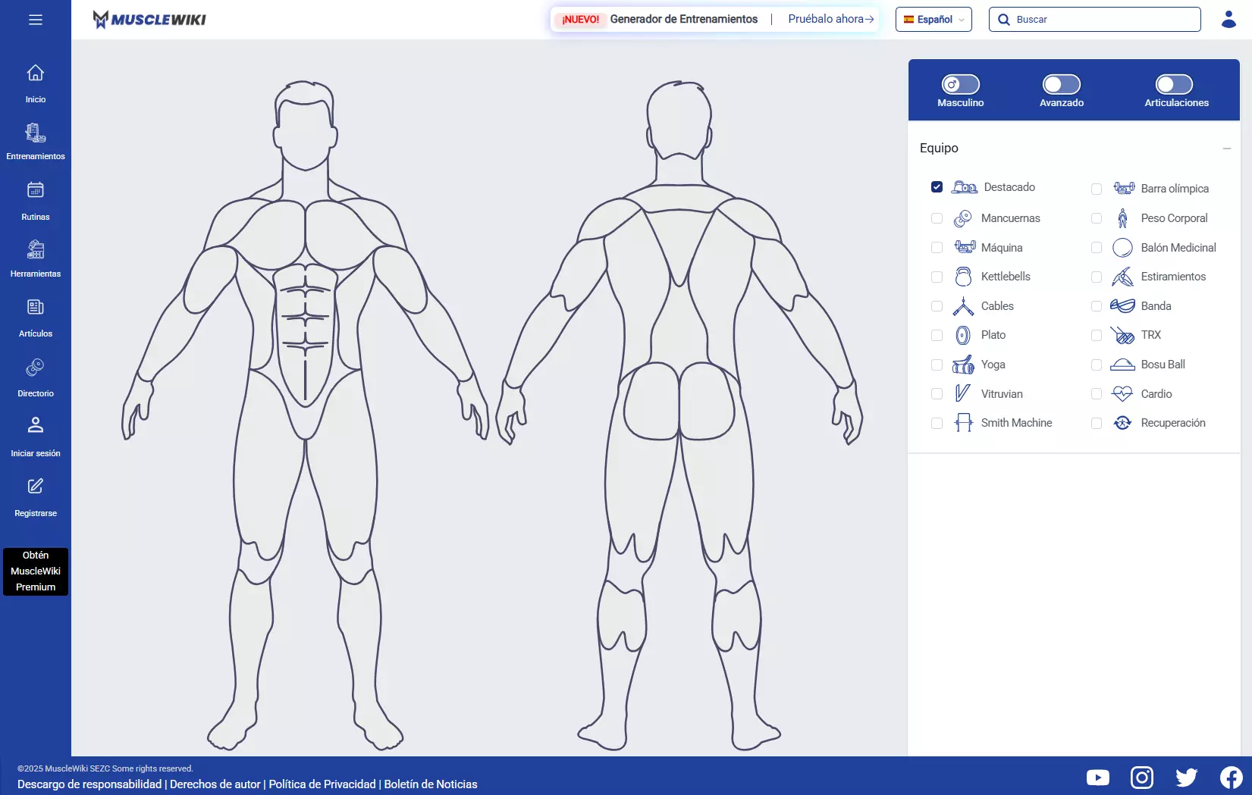Viewport: 1252px width, 795px height.
Task: Open the Instagram footer icon
Action: pos(1142,778)
